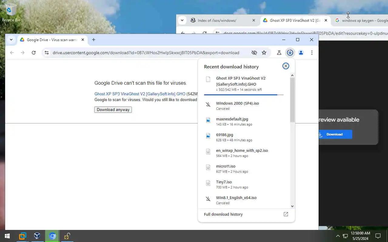The image size is (388, 242).
Task: Open VMware taskbar icon
Action: (x=22, y=236)
